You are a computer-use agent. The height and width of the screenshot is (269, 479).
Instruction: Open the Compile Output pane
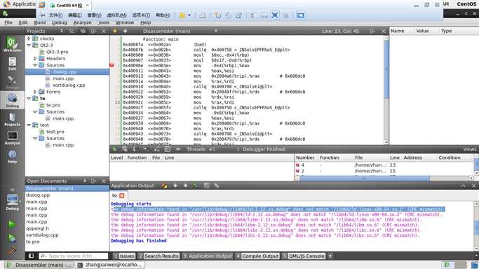tap(257, 256)
